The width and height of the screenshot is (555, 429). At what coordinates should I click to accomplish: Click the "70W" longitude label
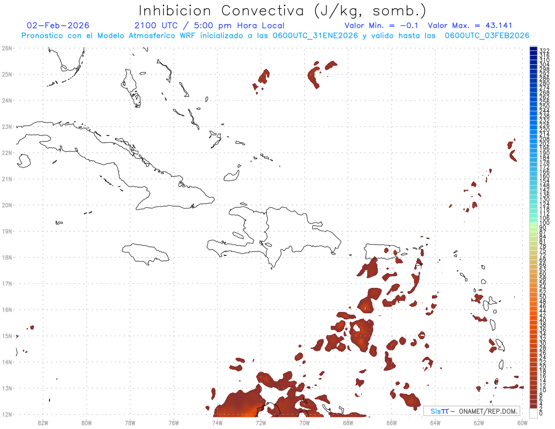tap(304, 422)
